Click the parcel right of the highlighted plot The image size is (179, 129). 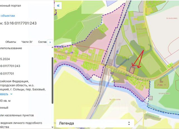(136, 71)
